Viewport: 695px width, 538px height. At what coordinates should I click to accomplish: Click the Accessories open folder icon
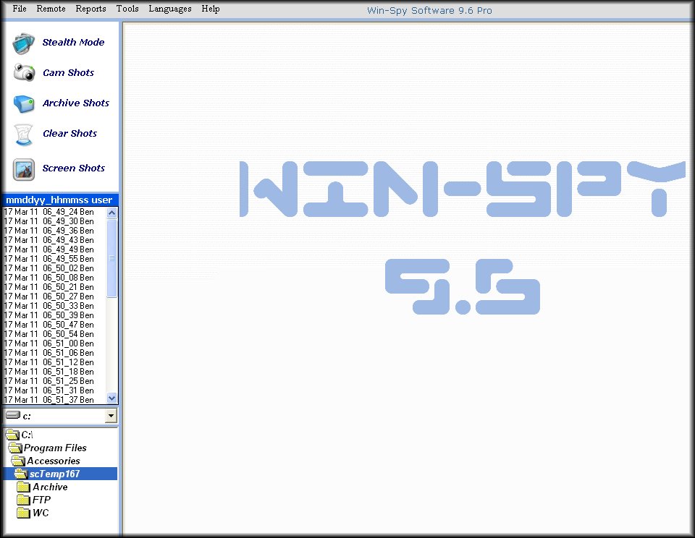click(18, 461)
